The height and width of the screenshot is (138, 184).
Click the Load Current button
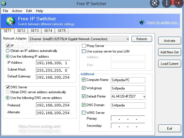pos(169,63)
